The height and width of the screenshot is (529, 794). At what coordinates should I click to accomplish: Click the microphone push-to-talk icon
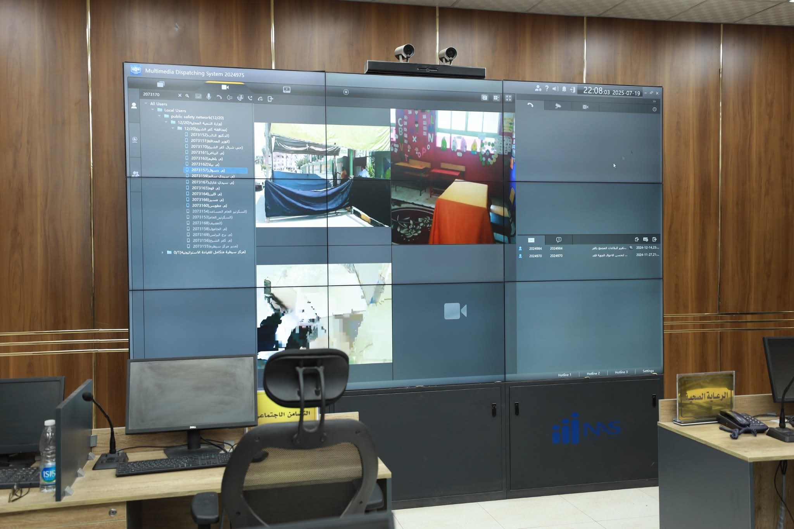[x=209, y=96]
